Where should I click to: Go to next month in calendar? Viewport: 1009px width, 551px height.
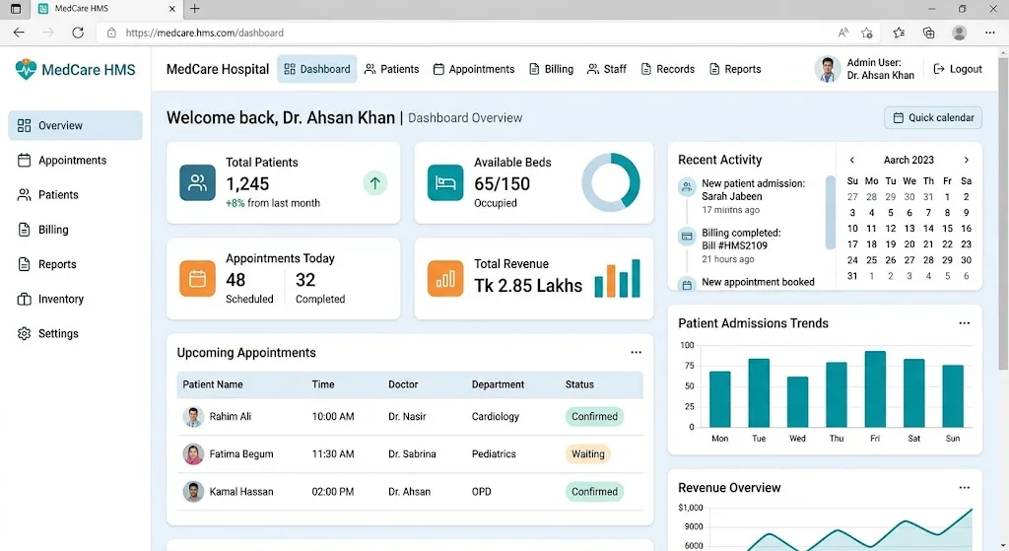point(966,160)
